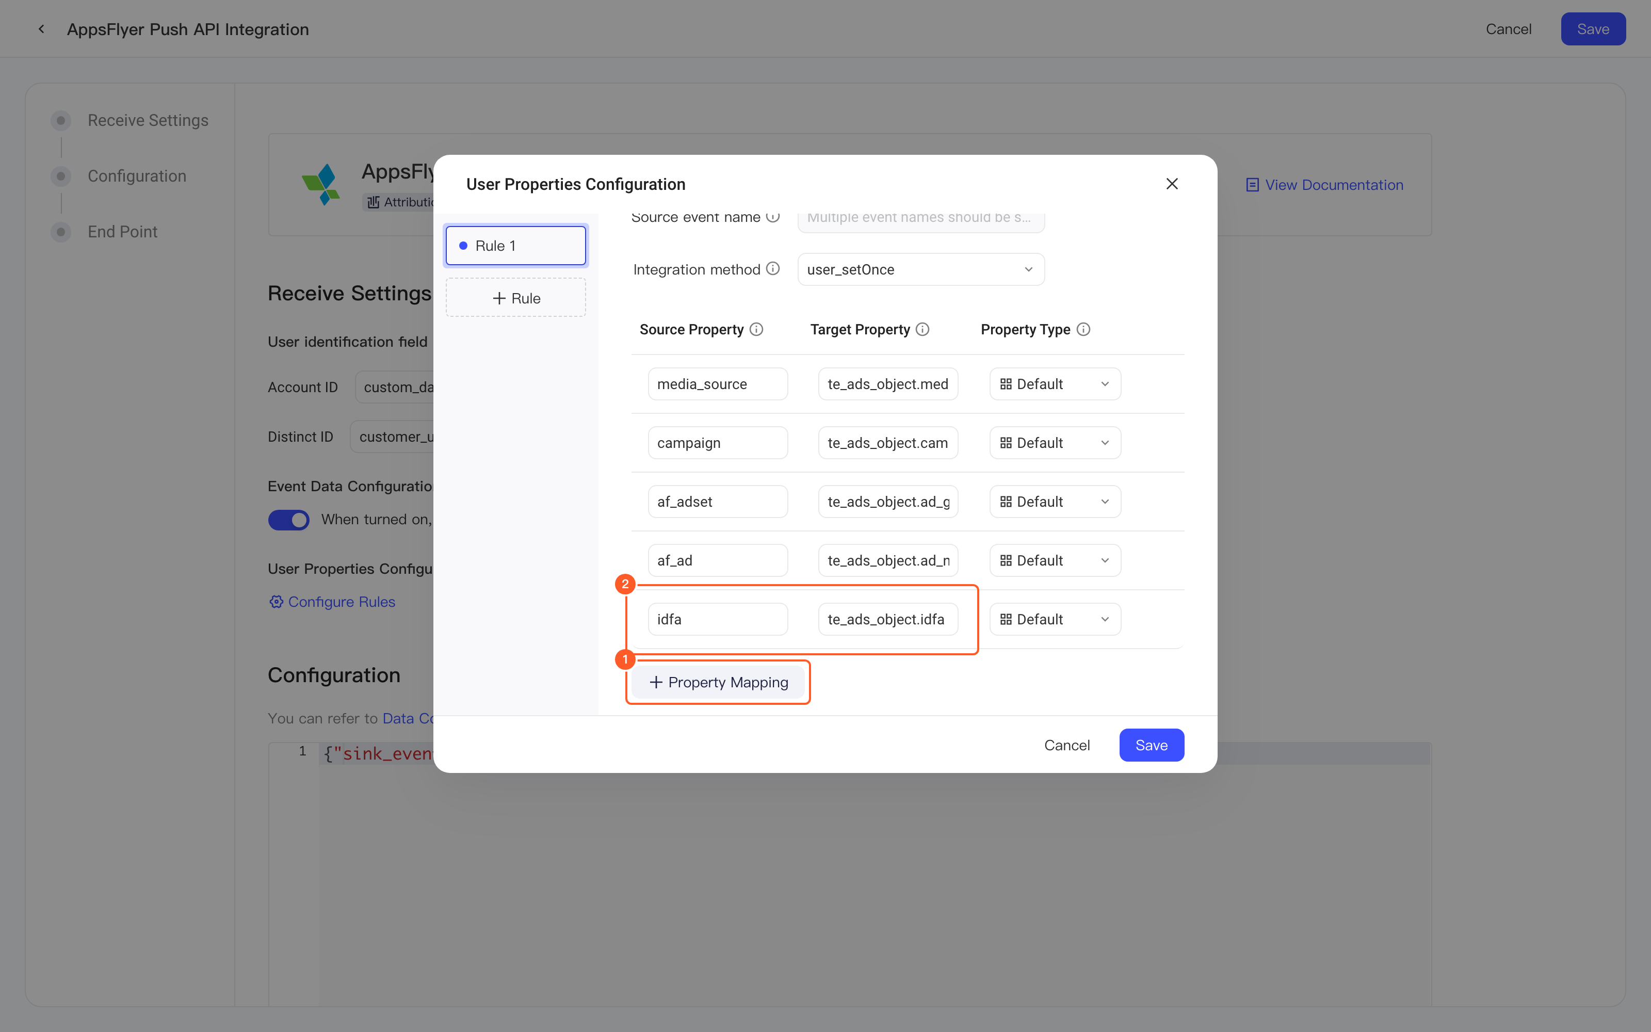Click the info icon next to Source Property
The image size is (1651, 1032).
756,329
